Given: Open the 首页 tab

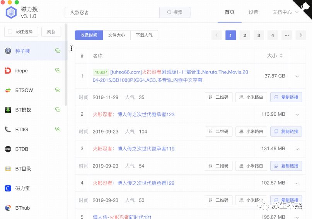Looking at the screenshot, I should pos(230,12).
